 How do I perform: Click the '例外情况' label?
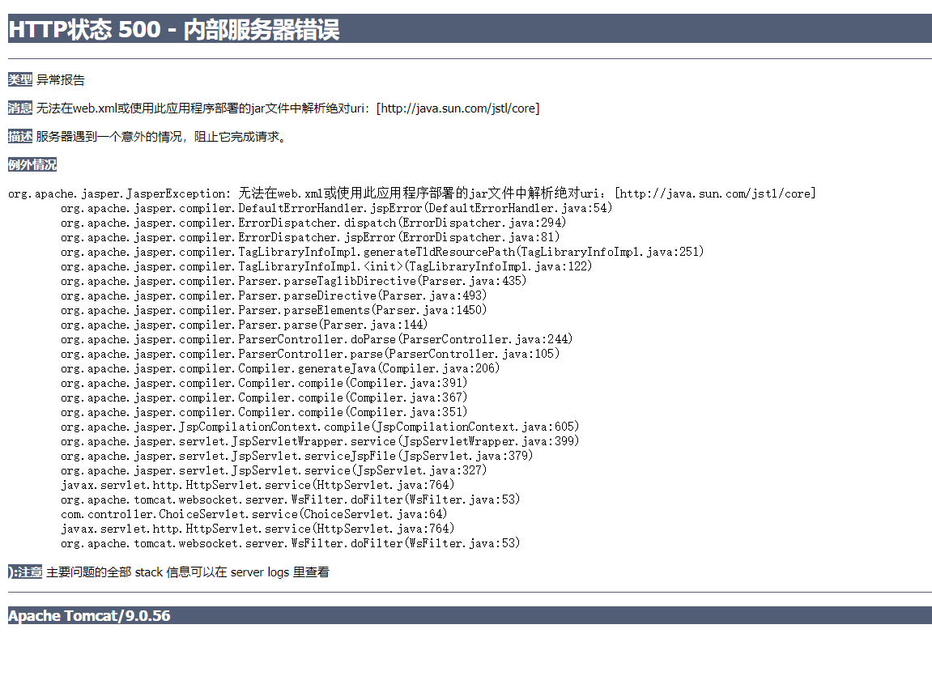[32, 164]
